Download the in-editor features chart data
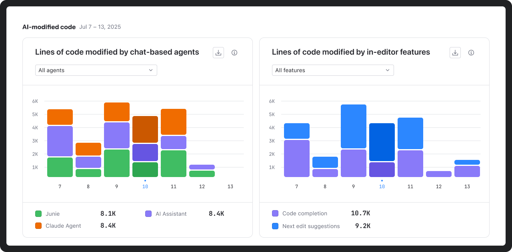 (x=455, y=53)
